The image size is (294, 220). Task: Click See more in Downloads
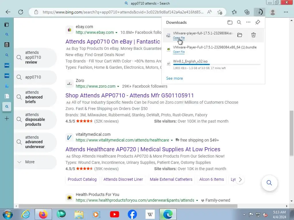click(x=174, y=78)
